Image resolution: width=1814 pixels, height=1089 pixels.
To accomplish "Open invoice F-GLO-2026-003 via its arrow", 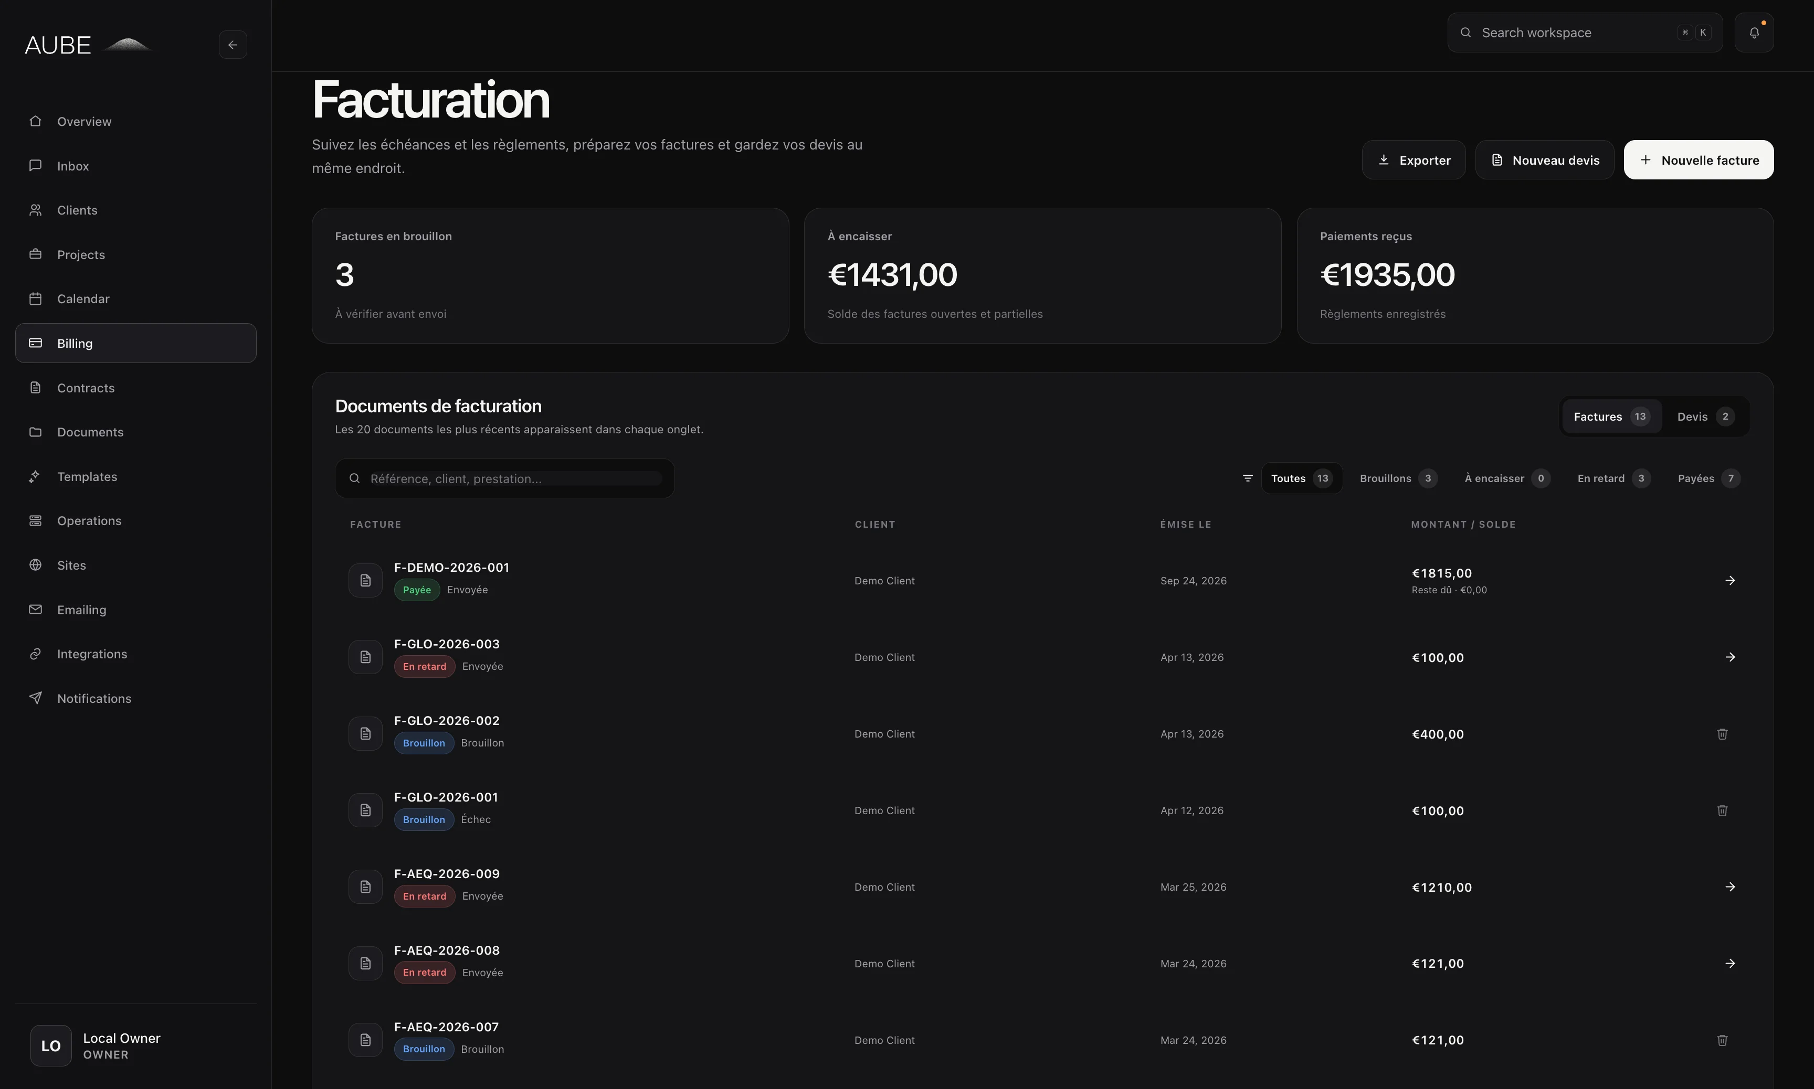I will (1729, 657).
